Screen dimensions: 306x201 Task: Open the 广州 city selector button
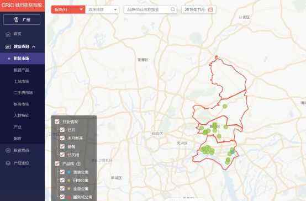pos(22,20)
